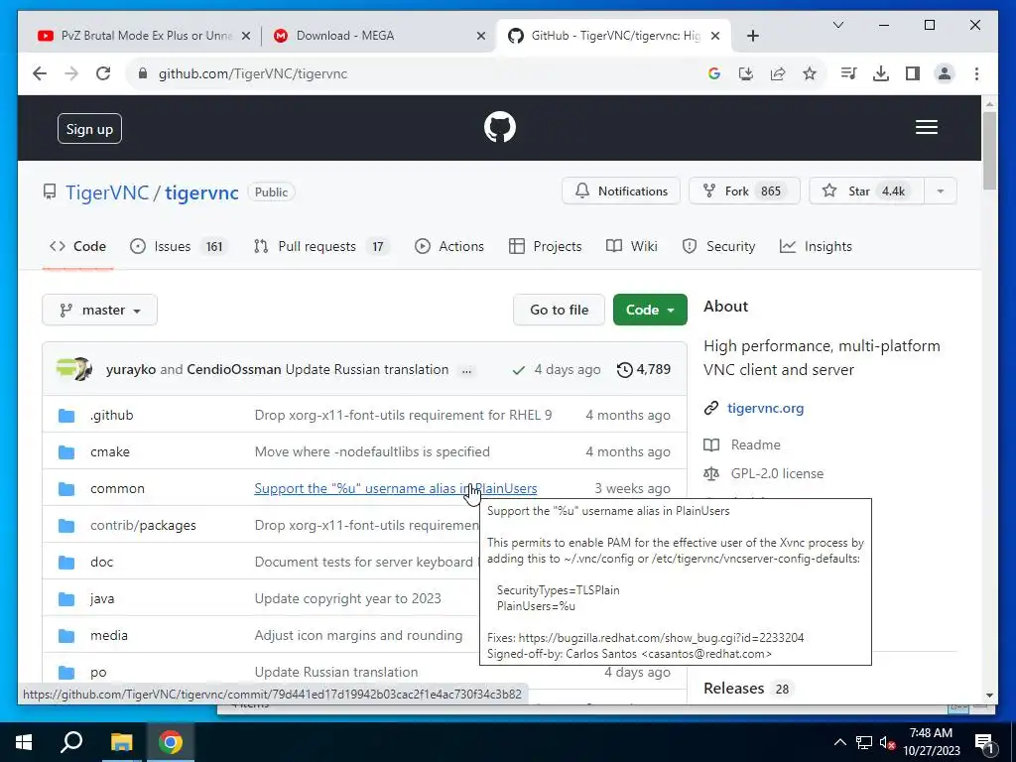Open the Readme link in About
The image size is (1016, 762).
tap(755, 444)
